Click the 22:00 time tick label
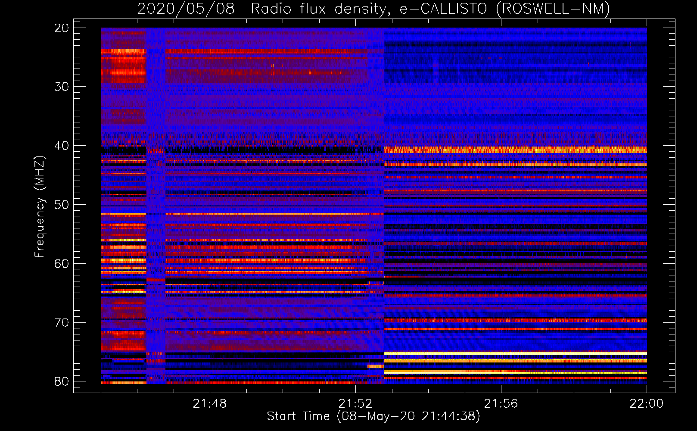 click(x=646, y=404)
